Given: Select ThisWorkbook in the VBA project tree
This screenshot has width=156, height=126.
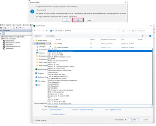Looking at the screenshot, I should coord(10,48).
